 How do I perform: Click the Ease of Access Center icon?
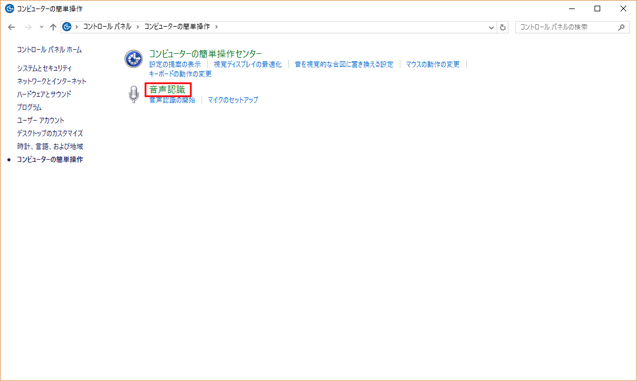[x=133, y=59]
